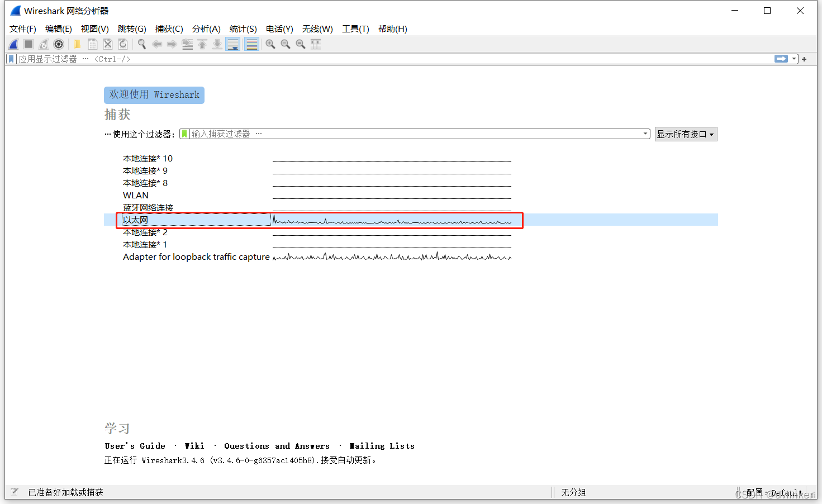The width and height of the screenshot is (822, 504).
Task: Click the find packet magnifier icon
Action: 142,44
